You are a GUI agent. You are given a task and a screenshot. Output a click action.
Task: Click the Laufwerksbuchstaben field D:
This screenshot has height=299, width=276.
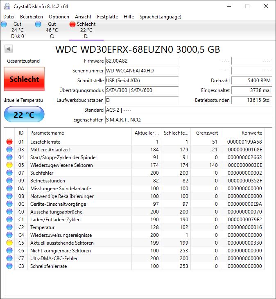pos(142,100)
